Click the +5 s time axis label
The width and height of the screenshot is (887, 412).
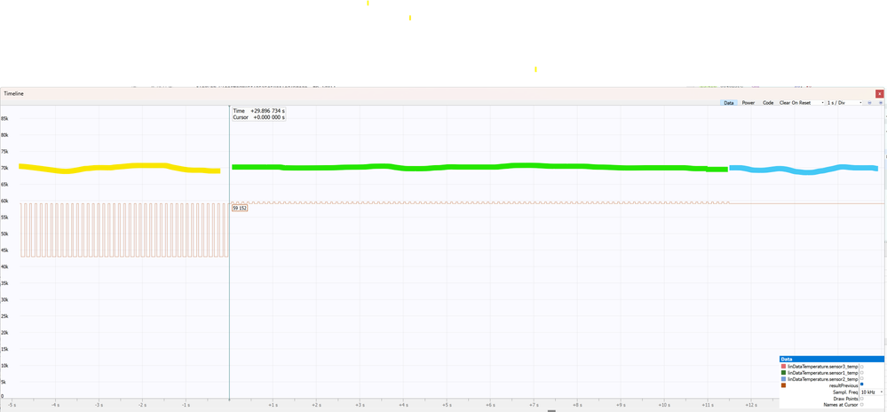tap(447, 405)
